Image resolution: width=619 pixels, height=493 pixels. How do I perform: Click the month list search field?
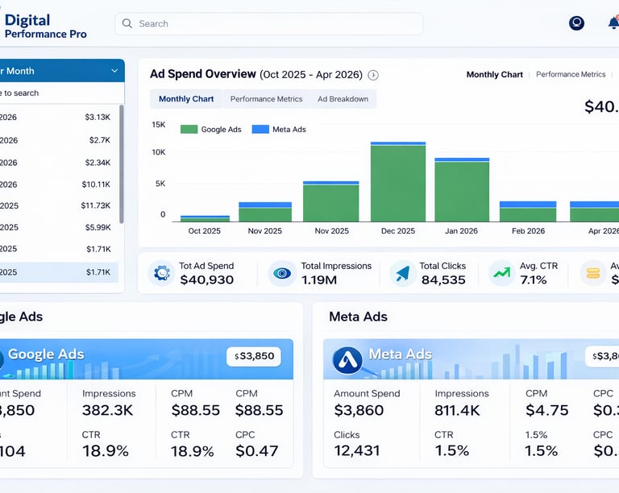(x=61, y=93)
